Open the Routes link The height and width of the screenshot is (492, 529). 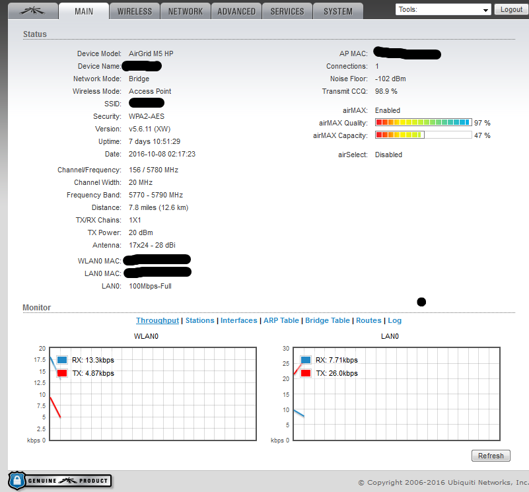(x=369, y=320)
